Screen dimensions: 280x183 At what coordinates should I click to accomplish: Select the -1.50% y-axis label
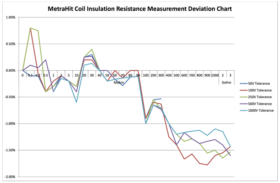tap(10, 150)
